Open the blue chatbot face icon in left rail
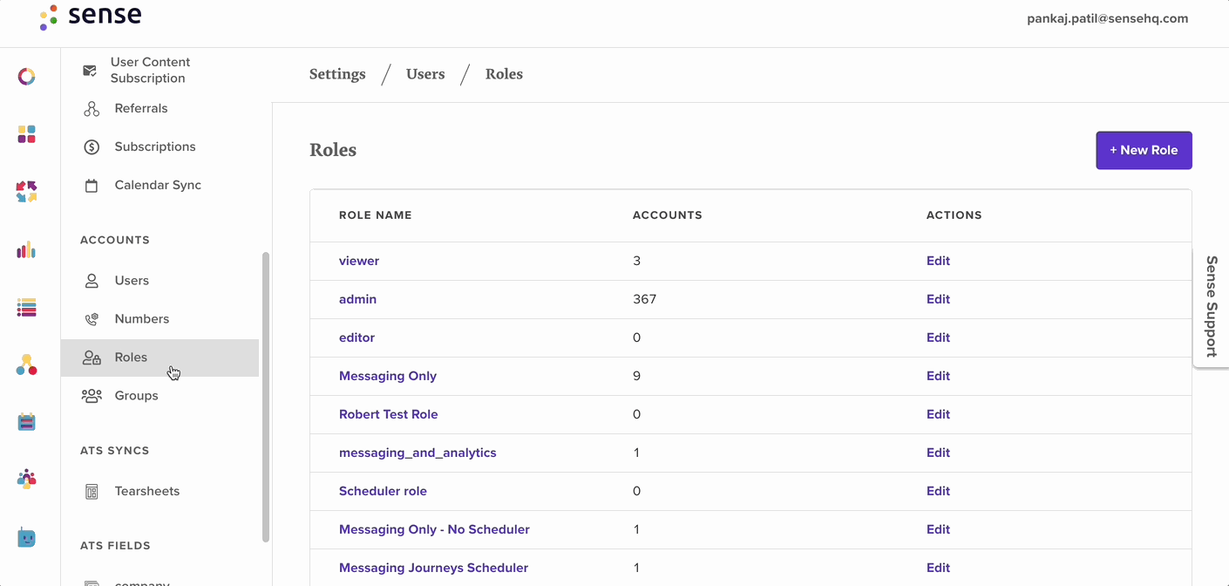Viewport: 1229px width, 586px height. (x=26, y=537)
